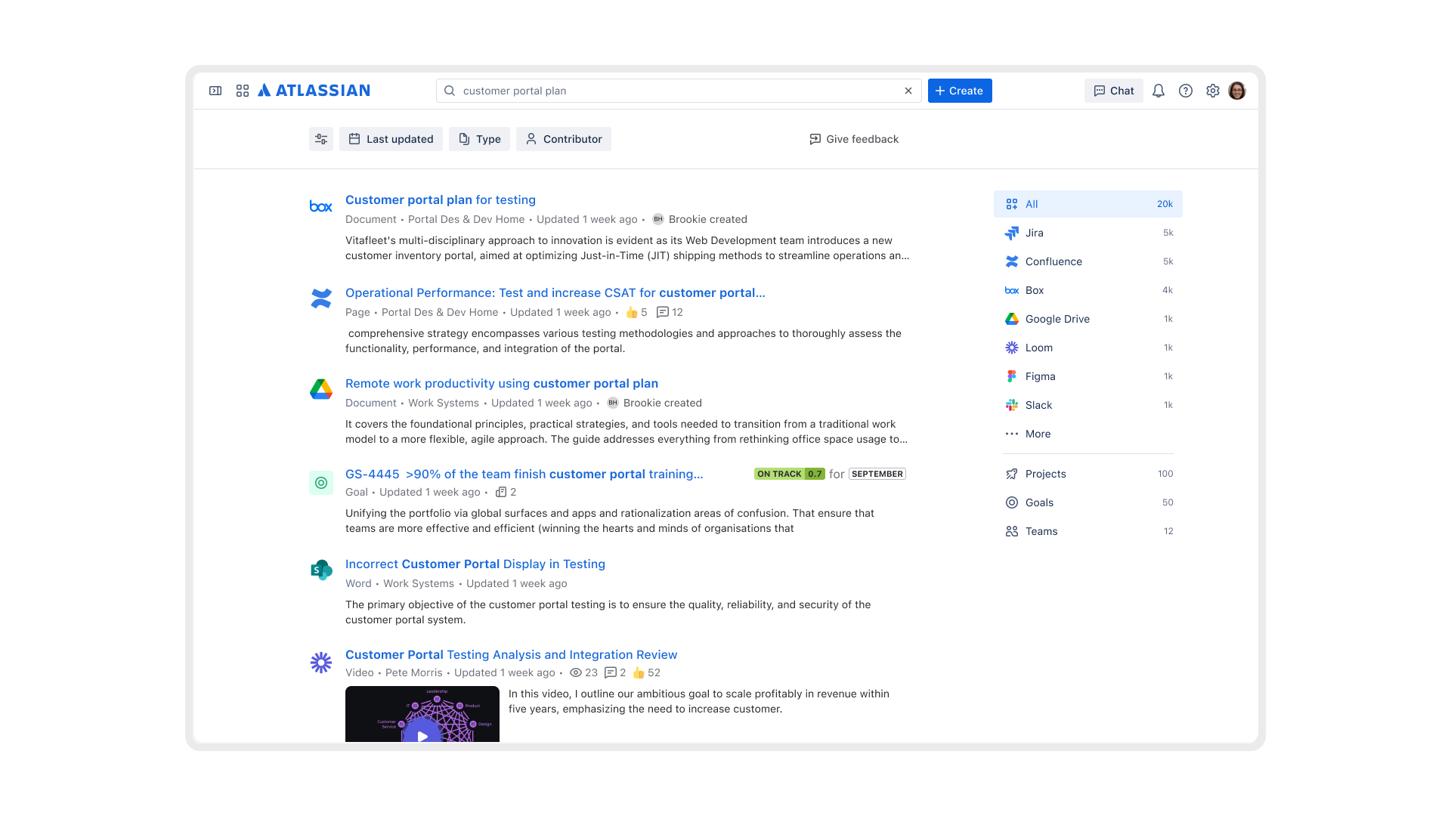Open the notifications bell

pos(1159,91)
